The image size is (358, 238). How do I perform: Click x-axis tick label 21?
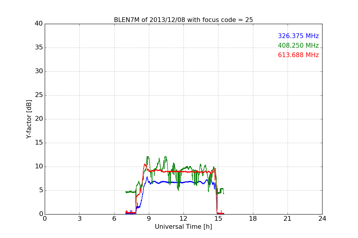point(288,219)
